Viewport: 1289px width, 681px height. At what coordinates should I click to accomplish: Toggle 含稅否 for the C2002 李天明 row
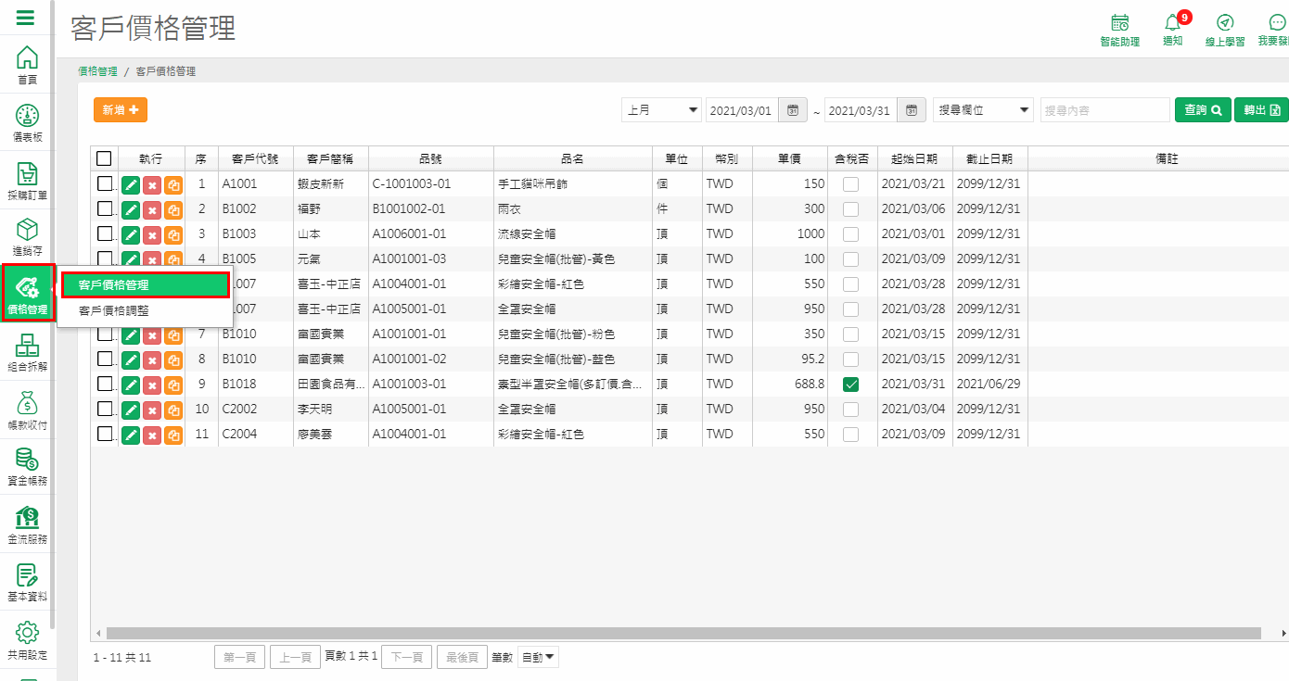click(850, 410)
